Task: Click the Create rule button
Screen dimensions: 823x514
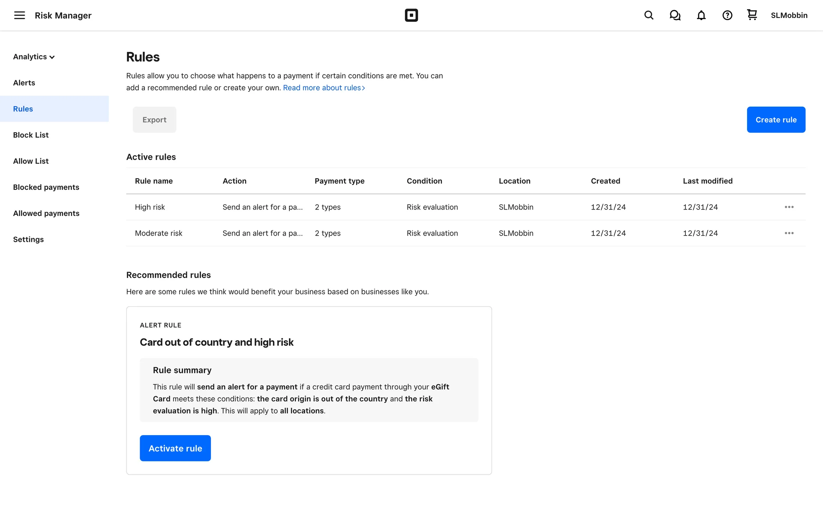Action: click(x=775, y=120)
